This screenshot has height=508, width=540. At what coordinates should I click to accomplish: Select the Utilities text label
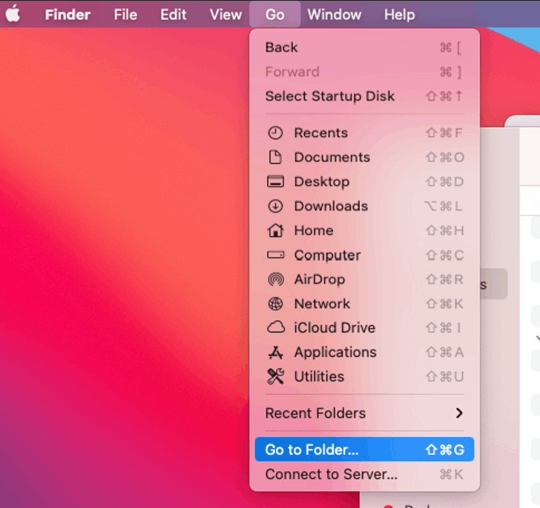pyautogui.click(x=319, y=376)
